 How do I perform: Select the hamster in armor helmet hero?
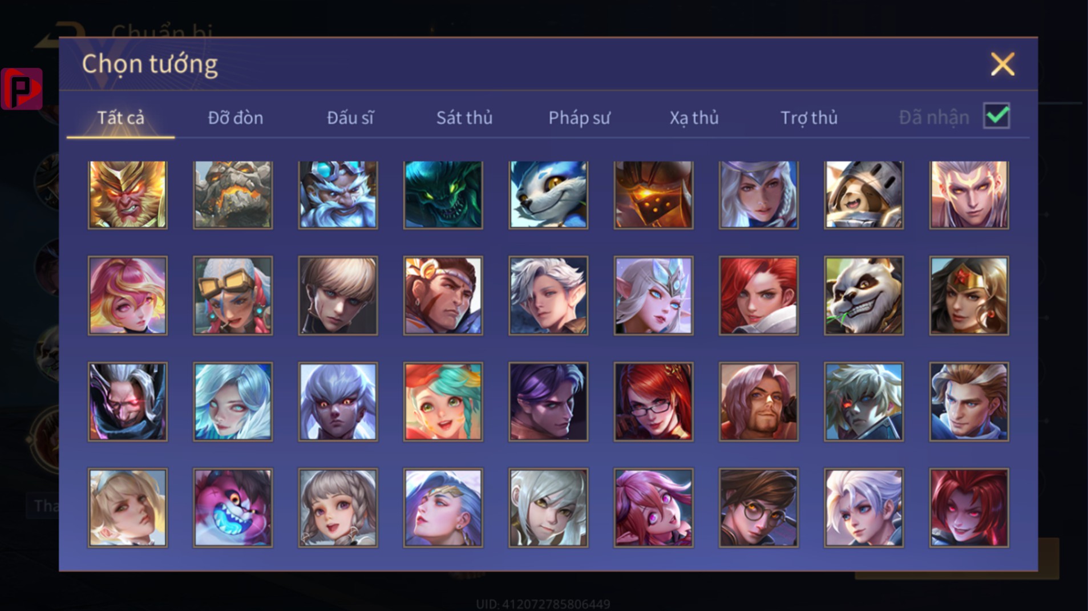coord(864,195)
